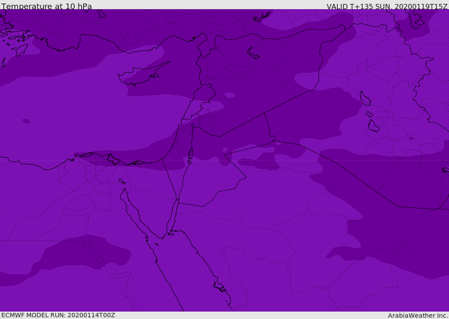Click the 'ArabiaWeather Inc' credit text
The height and width of the screenshot is (319, 449).
(417, 315)
